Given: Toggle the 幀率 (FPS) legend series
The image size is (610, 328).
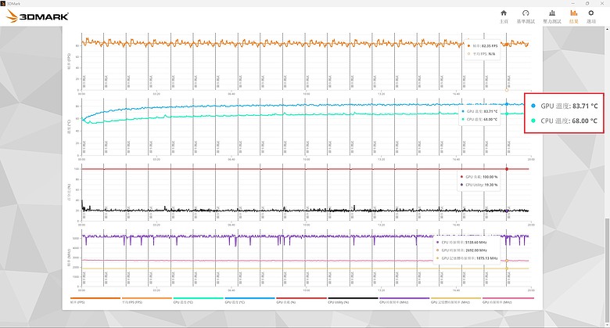Looking at the screenshot, I should point(95,301).
